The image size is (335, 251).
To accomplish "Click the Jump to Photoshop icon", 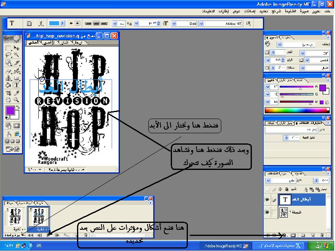I will tap(13, 149).
